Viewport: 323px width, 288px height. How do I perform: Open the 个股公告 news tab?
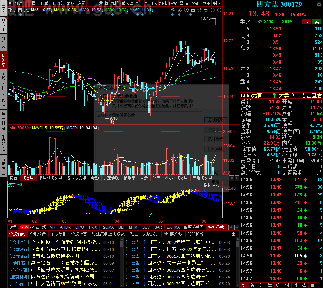click(x=38, y=234)
